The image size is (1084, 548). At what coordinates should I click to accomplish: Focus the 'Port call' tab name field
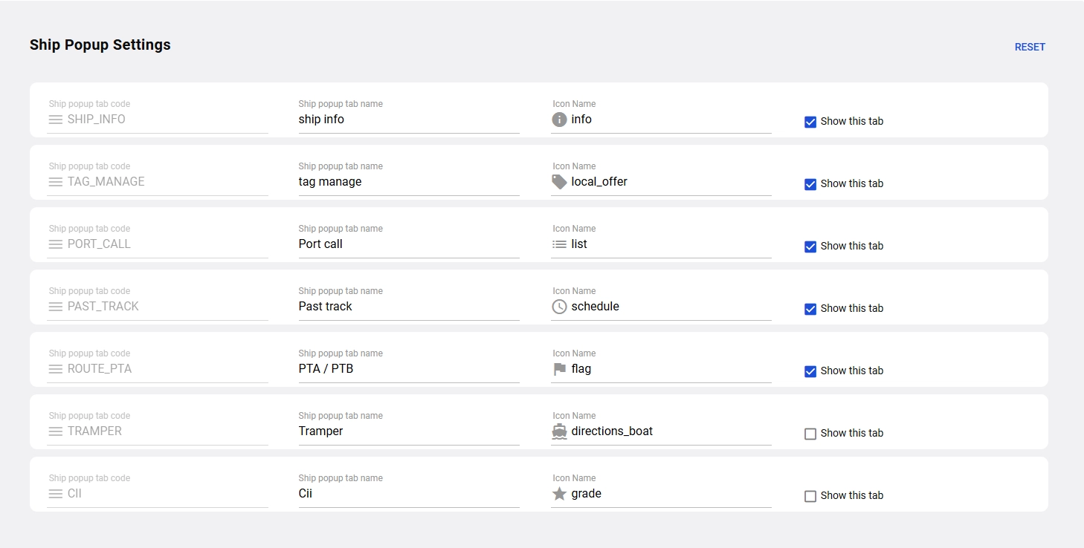(407, 244)
